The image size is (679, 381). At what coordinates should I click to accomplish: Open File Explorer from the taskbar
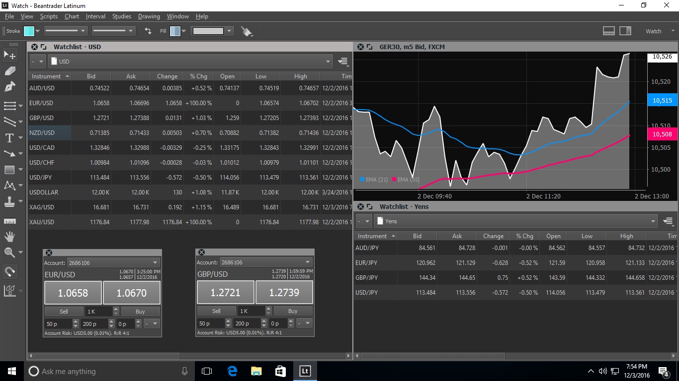[256, 371]
